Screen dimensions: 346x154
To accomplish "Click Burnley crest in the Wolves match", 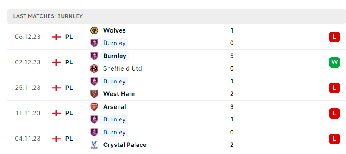I will [94, 43].
